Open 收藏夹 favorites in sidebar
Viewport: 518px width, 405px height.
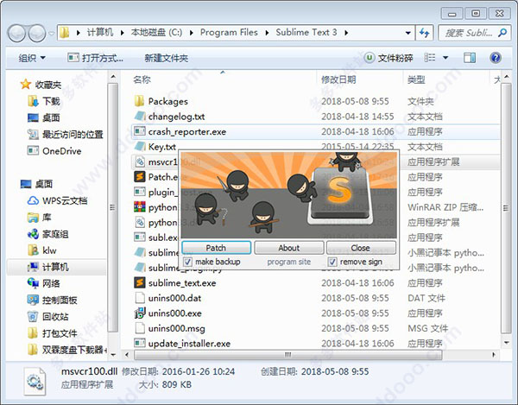click(x=41, y=85)
